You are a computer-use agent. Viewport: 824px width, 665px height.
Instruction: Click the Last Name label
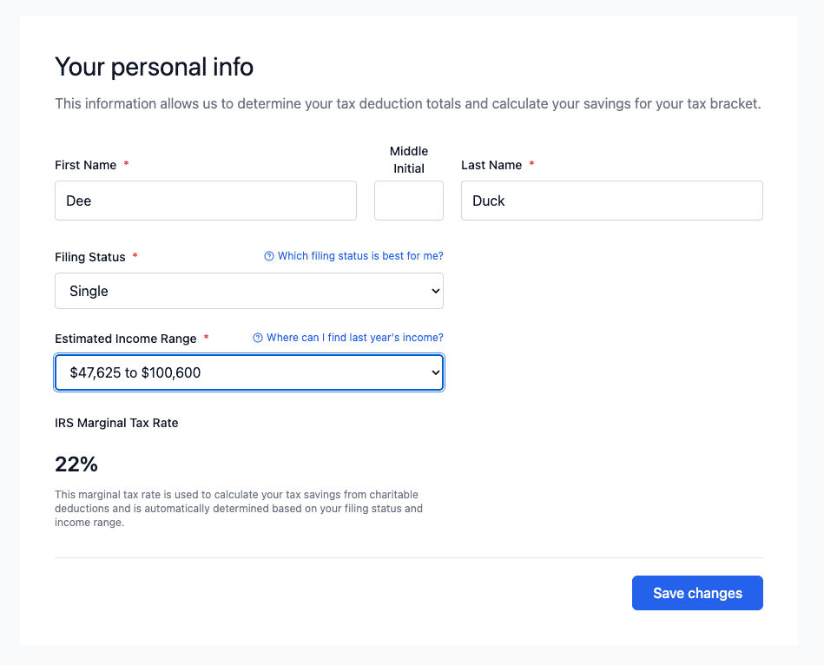[491, 165]
